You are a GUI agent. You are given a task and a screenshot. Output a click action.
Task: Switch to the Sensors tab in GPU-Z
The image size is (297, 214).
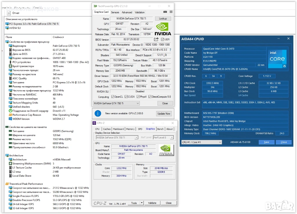(115, 12)
